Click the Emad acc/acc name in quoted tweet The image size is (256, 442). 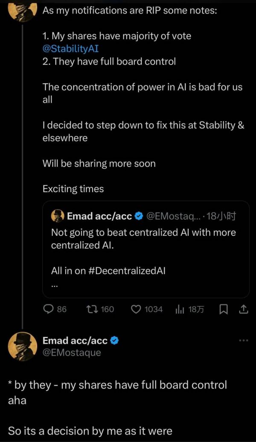tap(99, 217)
